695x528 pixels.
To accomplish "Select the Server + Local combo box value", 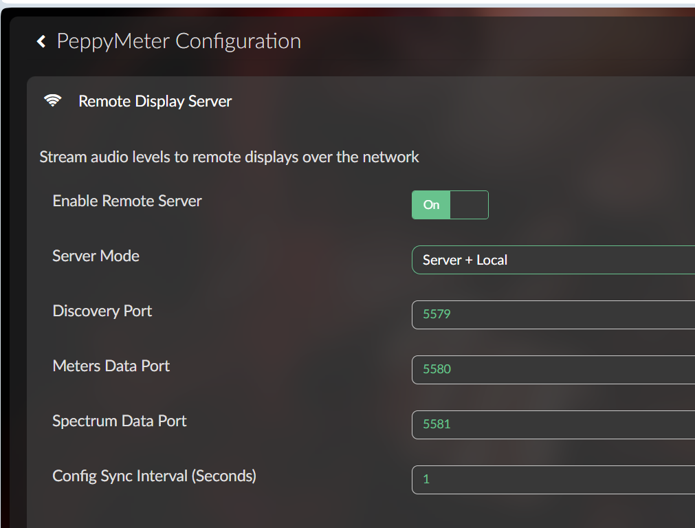I will [465, 260].
